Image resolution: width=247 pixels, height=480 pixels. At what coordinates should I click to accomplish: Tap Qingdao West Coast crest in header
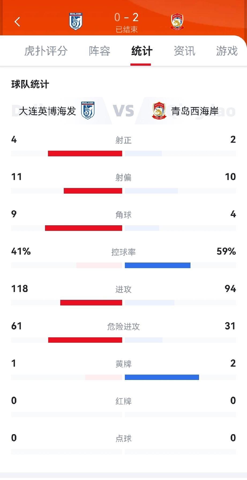pos(177,22)
